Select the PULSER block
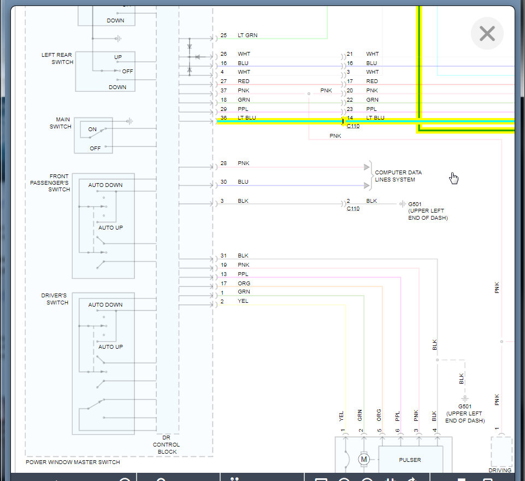Screen dimensions: 525x481 point(410,459)
